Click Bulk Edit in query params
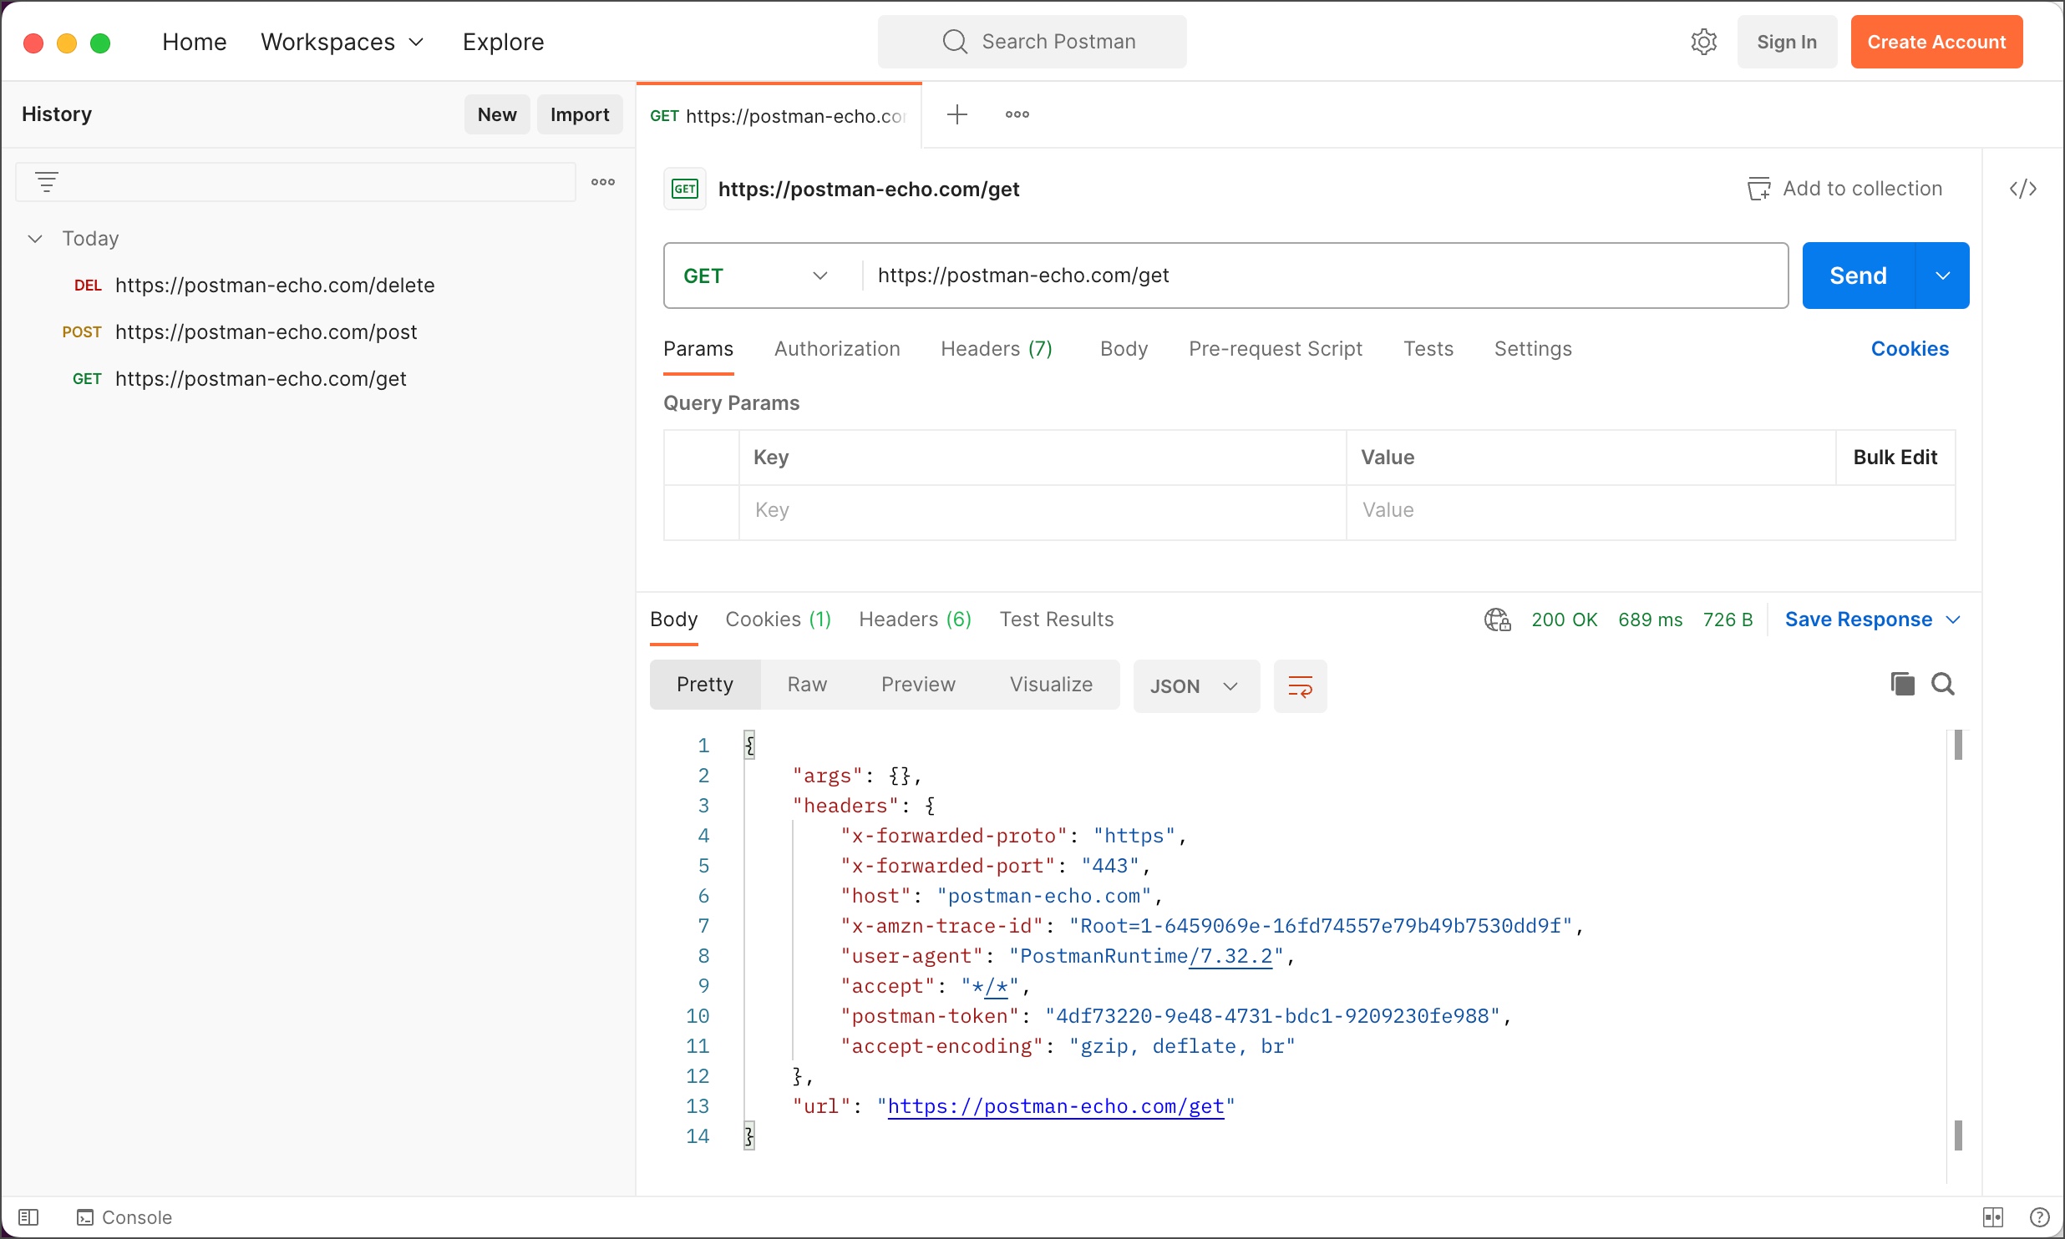2065x1239 pixels. tap(1895, 458)
